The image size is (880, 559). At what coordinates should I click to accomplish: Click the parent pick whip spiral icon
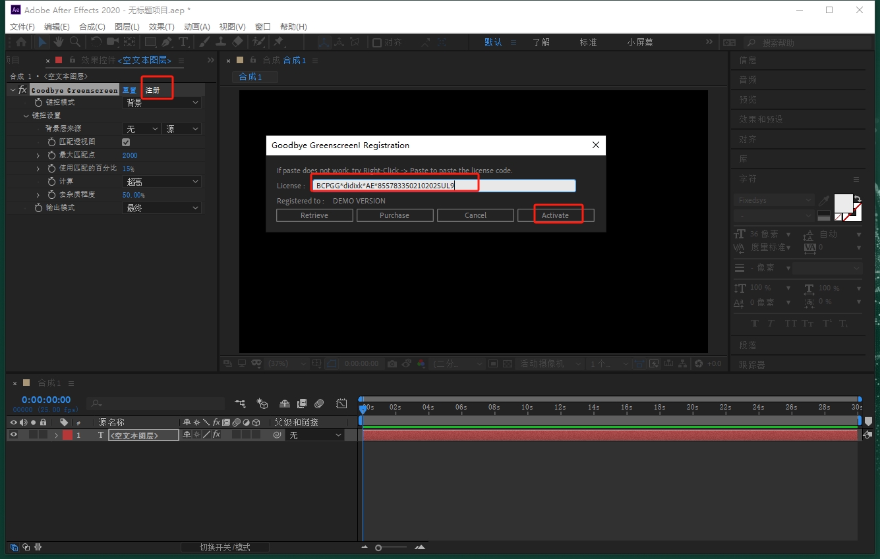click(x=277, y=435)
